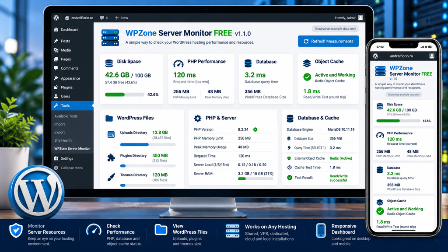Click the Themes Directory brush icon

[111, 177]
